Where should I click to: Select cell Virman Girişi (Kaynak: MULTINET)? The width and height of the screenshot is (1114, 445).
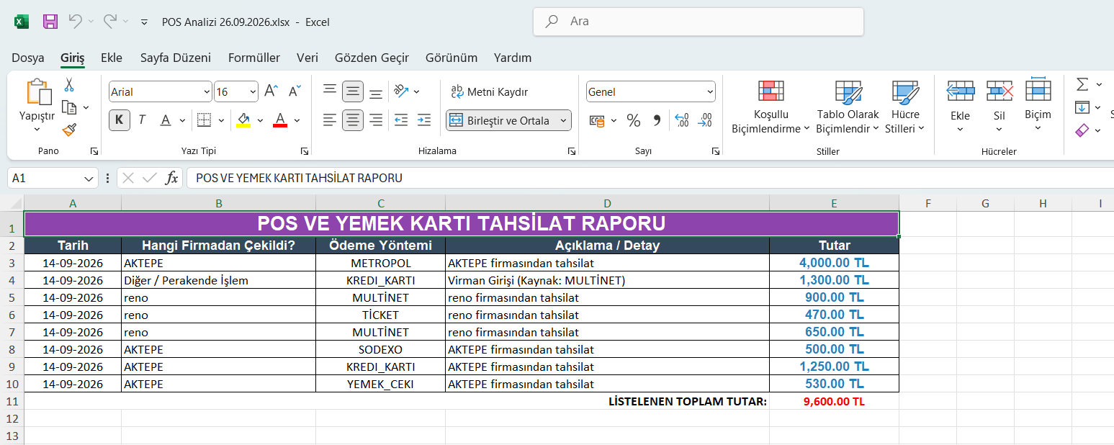[x=607, y=280]
